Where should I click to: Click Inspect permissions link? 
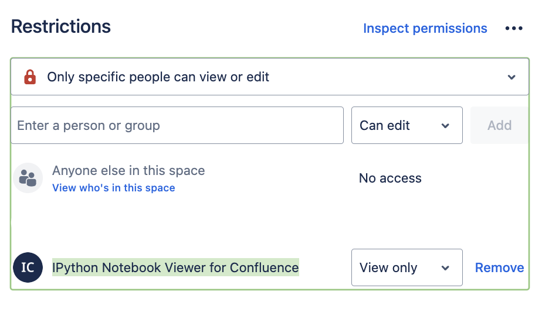pos(425,29)
